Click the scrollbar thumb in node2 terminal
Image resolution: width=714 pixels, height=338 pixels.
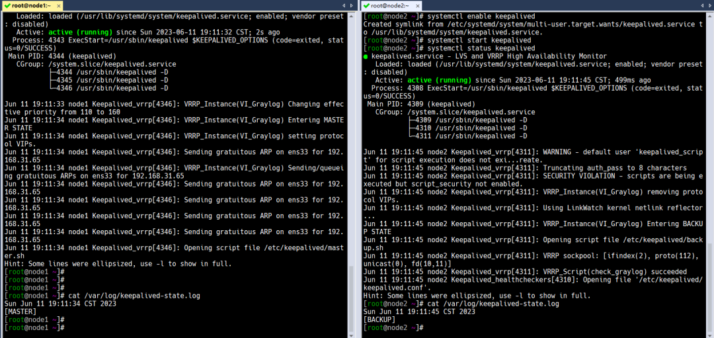click(x=709, y=287)
